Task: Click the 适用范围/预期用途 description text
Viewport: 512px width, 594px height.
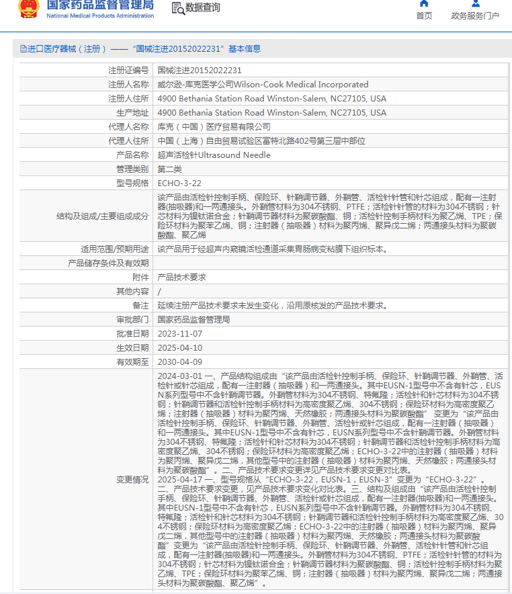Action: (x=272, y=249)
